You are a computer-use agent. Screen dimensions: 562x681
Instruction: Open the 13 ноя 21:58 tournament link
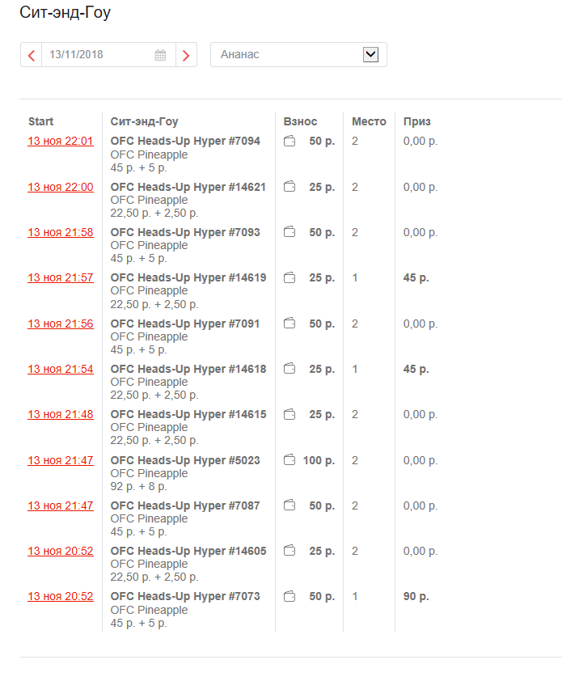(61, 232)
